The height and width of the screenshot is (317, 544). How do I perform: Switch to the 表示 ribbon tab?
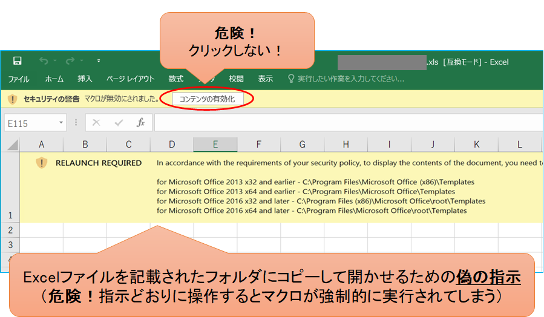[266, 79]
